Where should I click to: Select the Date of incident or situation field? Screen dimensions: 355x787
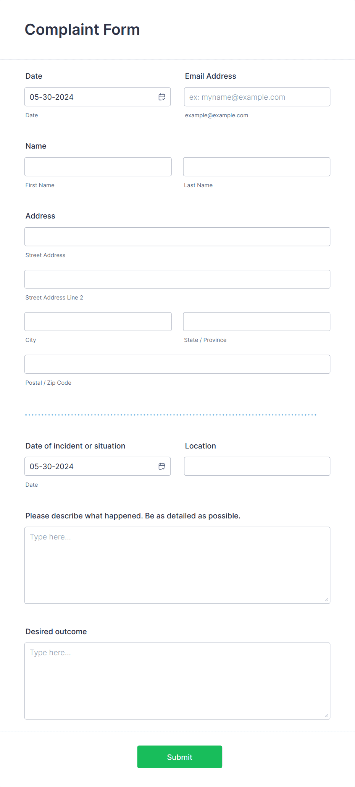pyautogui.click(x=97, y=466)
